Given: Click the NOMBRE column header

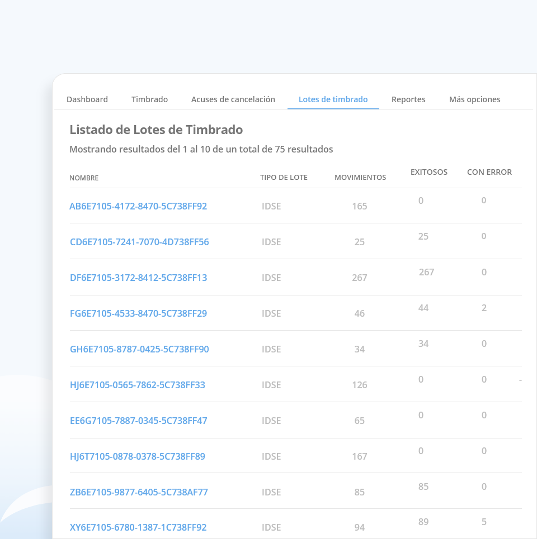Looking at the screenshot, I should pos(84,178).
